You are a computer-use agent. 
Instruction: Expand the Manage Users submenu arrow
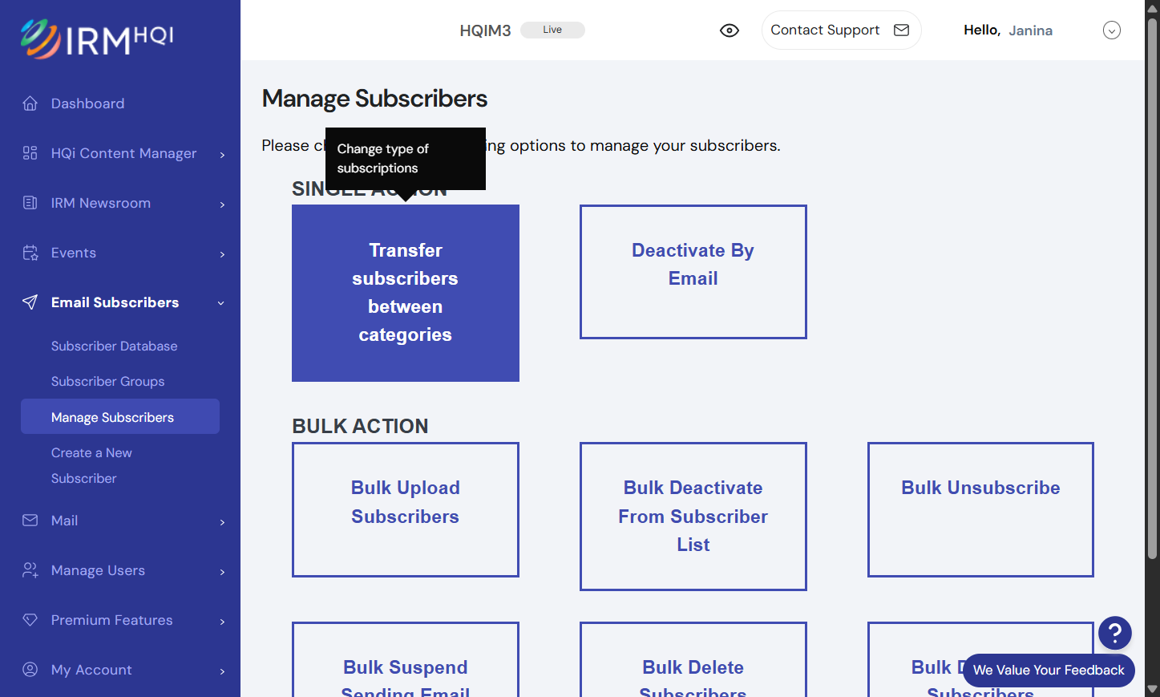(222, 572)
